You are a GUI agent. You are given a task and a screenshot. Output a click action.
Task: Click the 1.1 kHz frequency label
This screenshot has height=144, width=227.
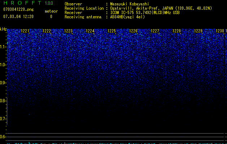3,47
